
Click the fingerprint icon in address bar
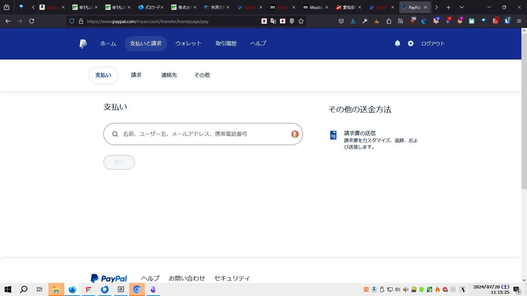[292, 21]
